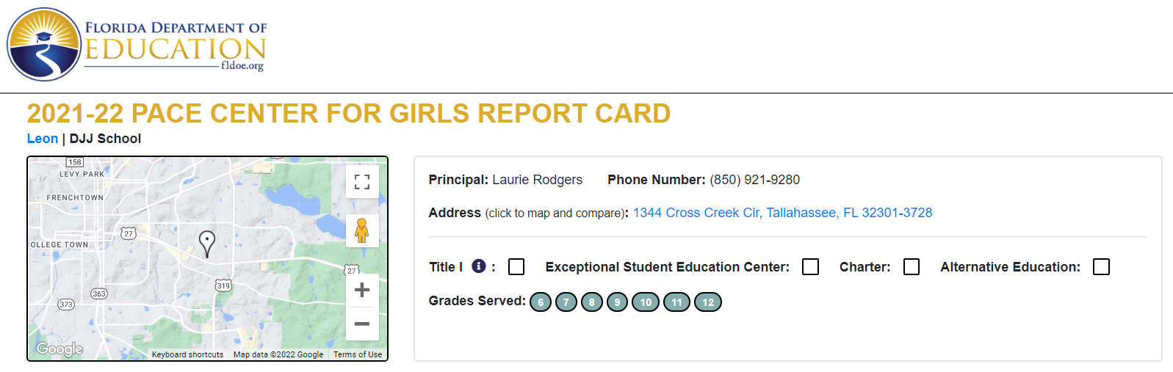Check Exceptional Student Education Center box
The width and height of the screenshot is (1173, 372).
[x=810, y=267]
